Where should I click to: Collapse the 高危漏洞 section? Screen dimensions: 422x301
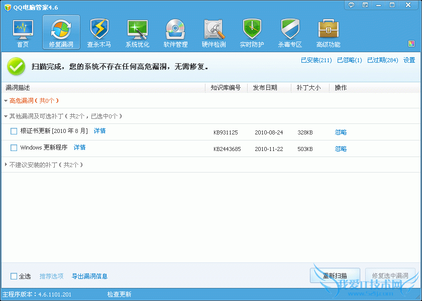click(6, 101)
